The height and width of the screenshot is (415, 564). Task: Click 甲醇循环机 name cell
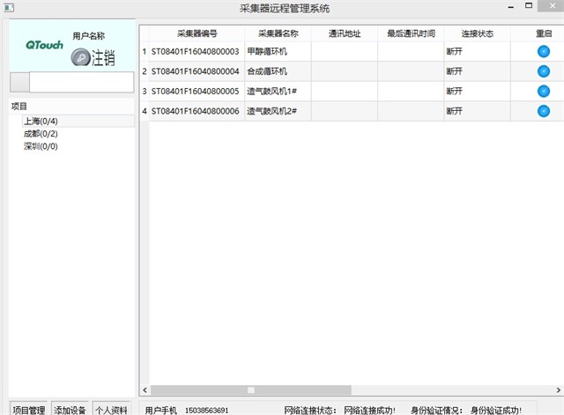278,51
